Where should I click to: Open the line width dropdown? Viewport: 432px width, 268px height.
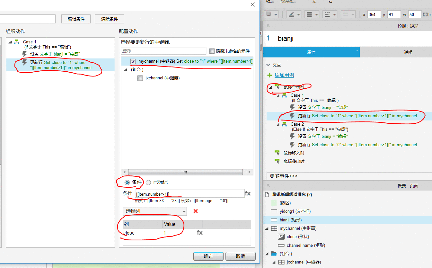(x=316, y=14)
